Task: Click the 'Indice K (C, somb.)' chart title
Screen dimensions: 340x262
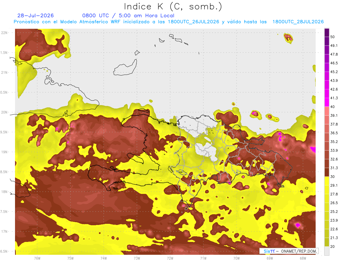Action: coord(173,7)
